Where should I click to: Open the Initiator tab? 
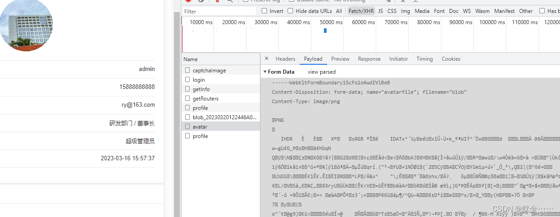[x=399, y=59]
